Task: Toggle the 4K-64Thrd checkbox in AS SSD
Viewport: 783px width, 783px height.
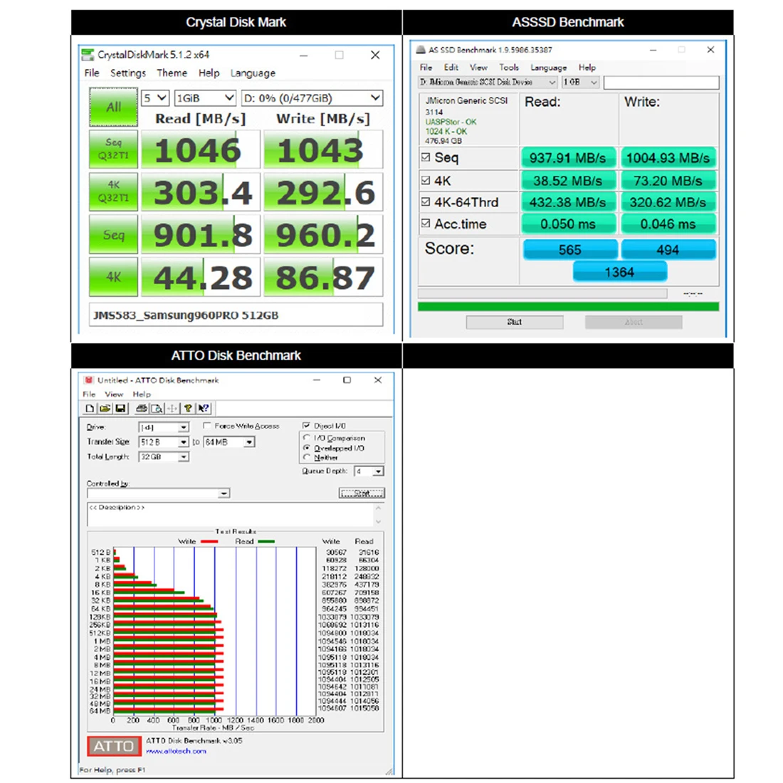Action: point(426,201)
